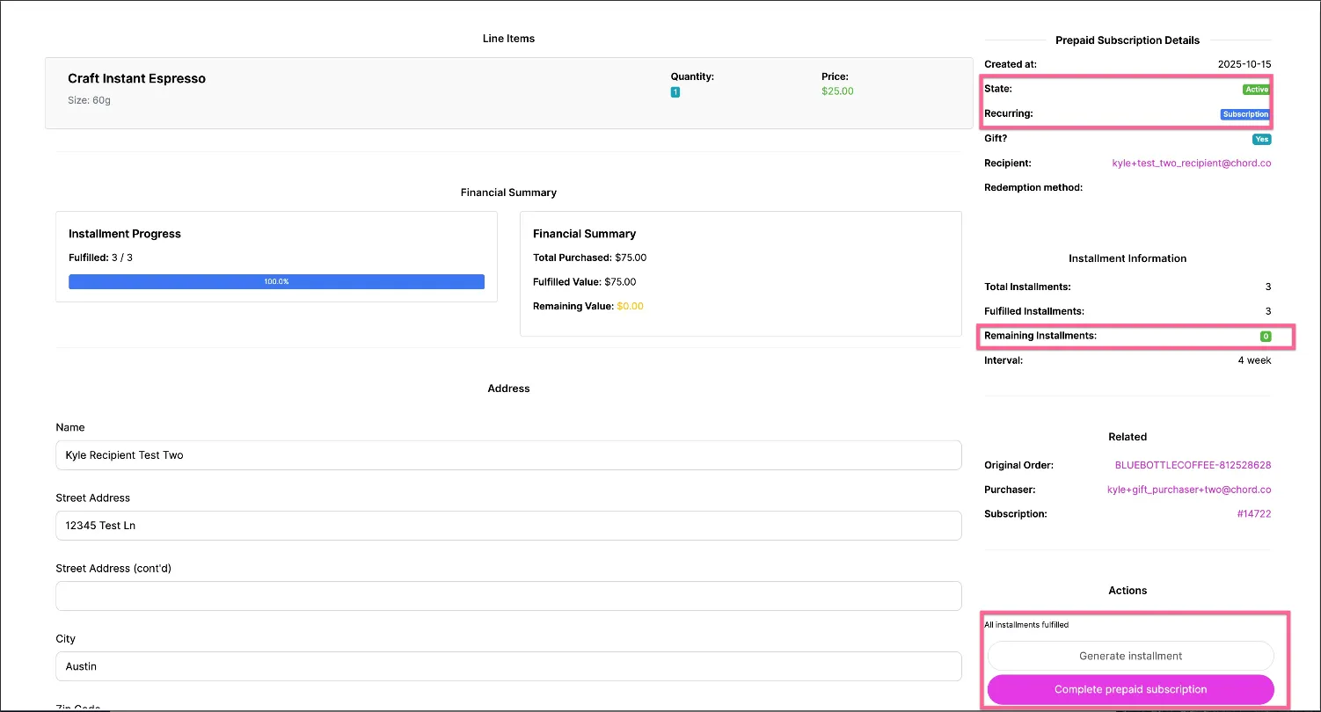Viewport: 1321px width, 712px height.
Task: Click the Street Address input field
Action: (508, 526)
